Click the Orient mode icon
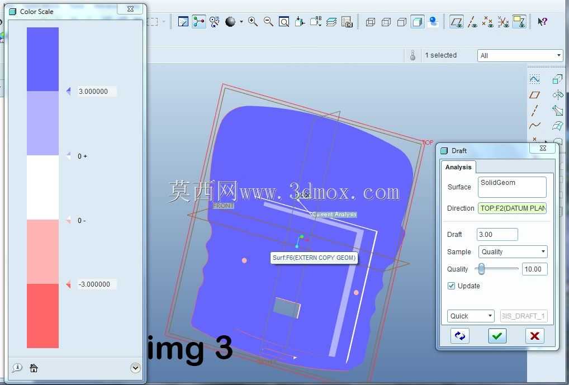569x385 pixels. coord(215,22)
